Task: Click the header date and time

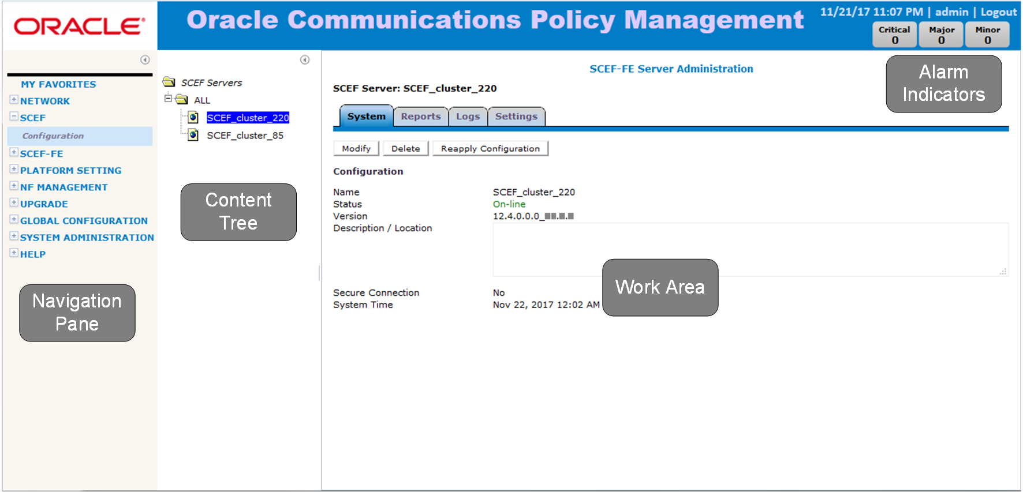Action: (x=872, y=12)
